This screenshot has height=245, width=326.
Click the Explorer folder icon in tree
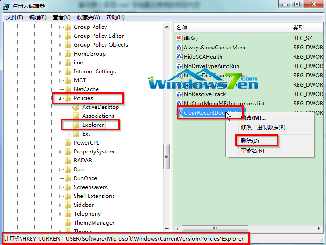[76, 125]
